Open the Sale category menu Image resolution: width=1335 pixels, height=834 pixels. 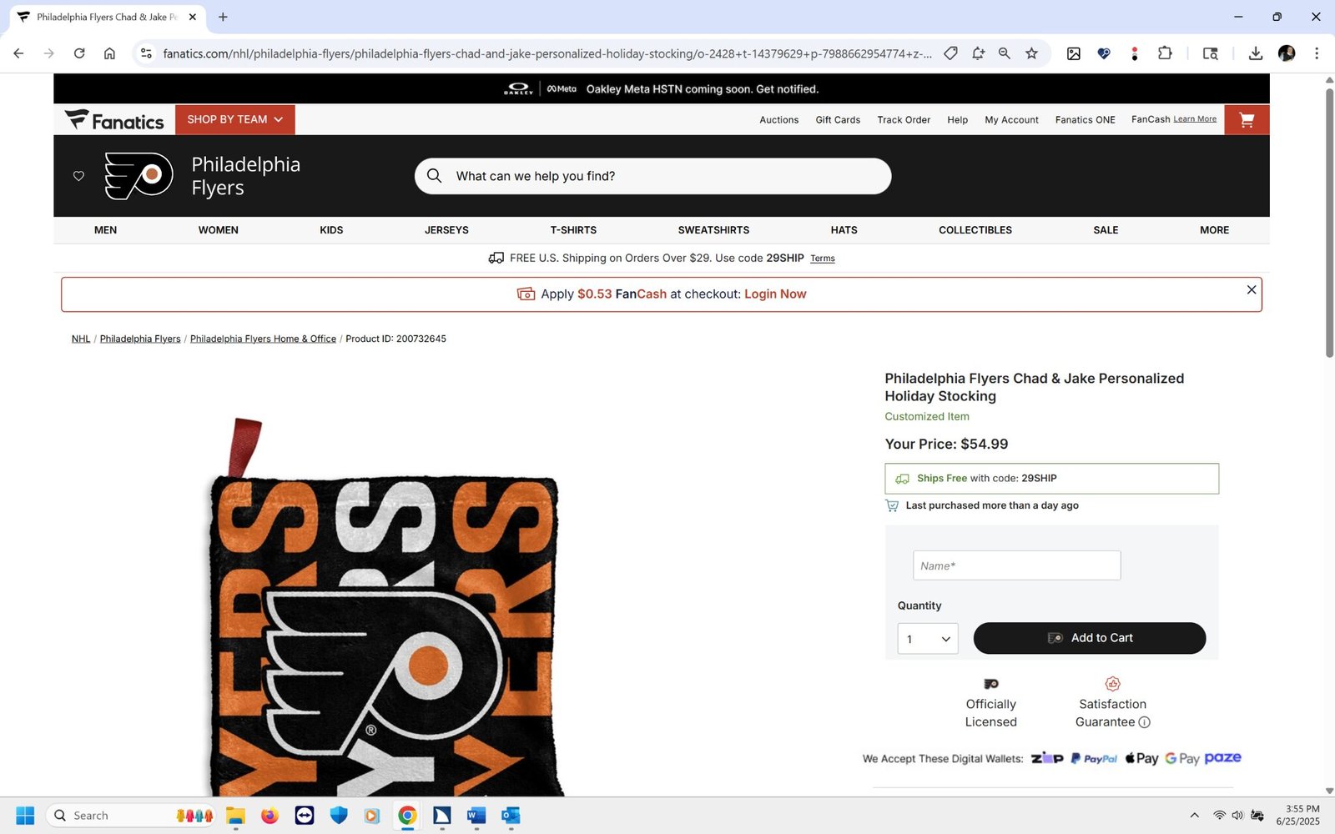point(1106,230)
